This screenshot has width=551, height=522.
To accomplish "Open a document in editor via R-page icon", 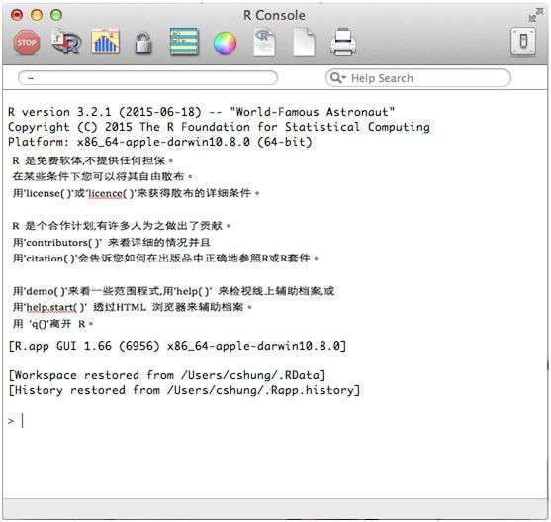I will point(264,43).
